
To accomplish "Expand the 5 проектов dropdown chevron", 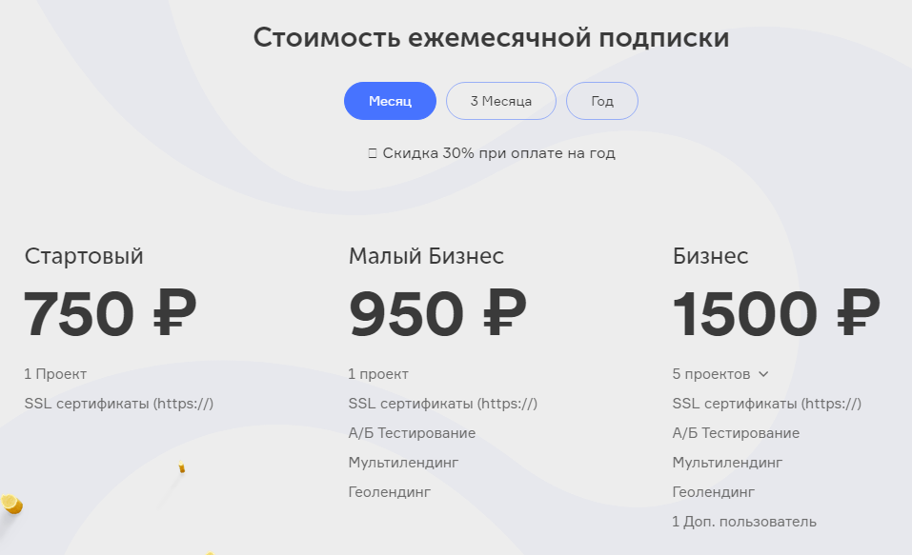I will click(763, 375).
